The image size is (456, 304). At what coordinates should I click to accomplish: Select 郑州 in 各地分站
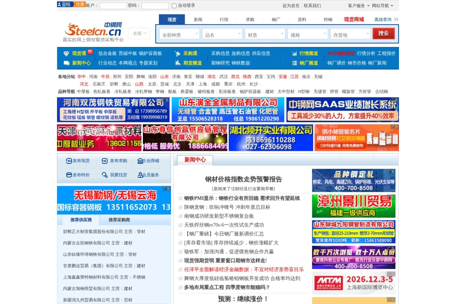click(x=117, y=77)
